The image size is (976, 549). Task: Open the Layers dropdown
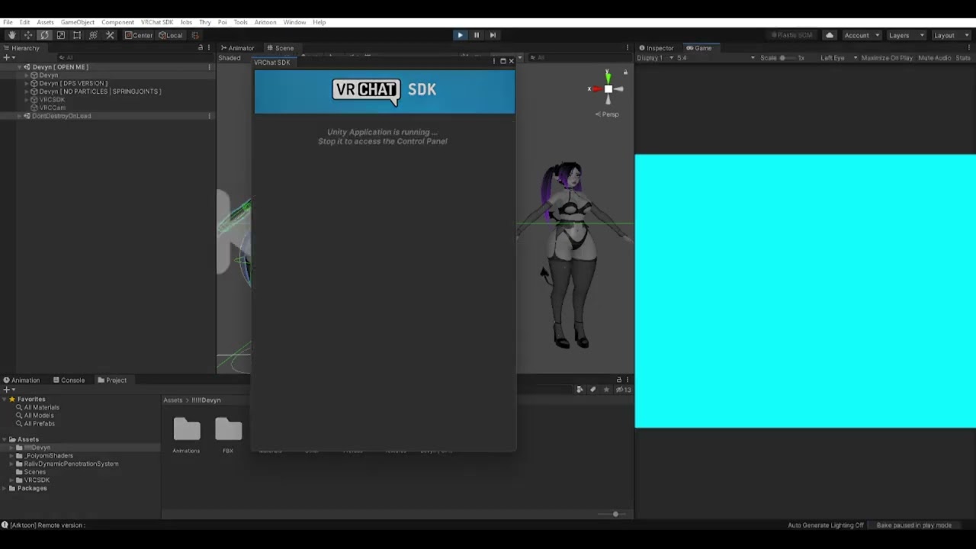[x=905, y=35]
